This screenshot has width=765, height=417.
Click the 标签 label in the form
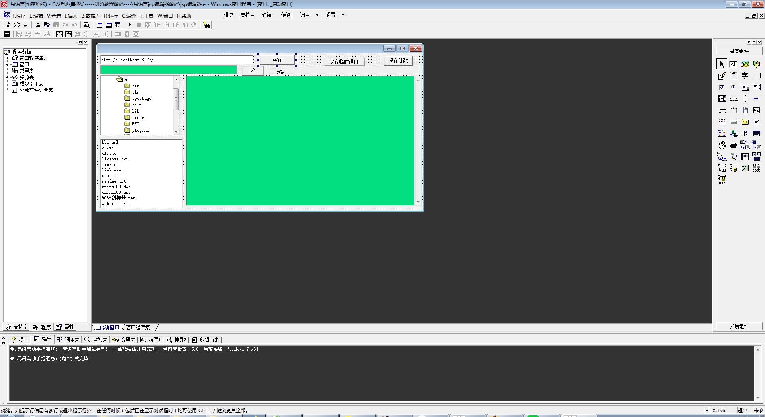pos(280,72)
